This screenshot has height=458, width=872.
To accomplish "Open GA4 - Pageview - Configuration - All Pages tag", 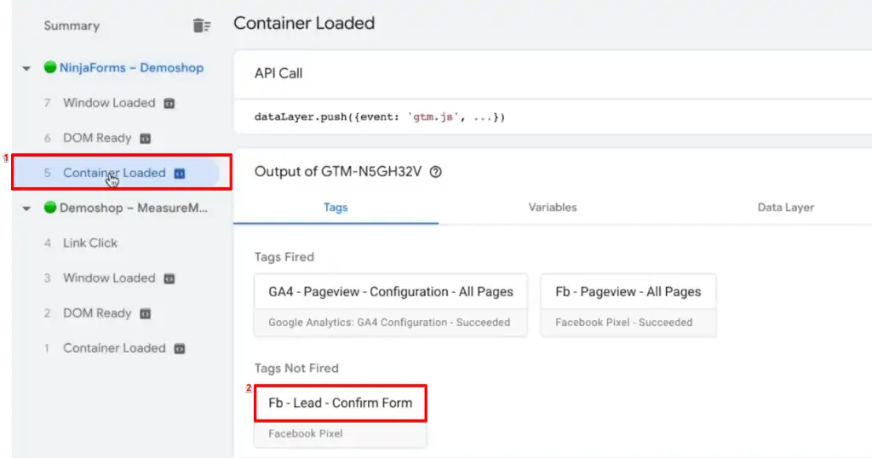I will pyautogui.click(x=390, y=305).
